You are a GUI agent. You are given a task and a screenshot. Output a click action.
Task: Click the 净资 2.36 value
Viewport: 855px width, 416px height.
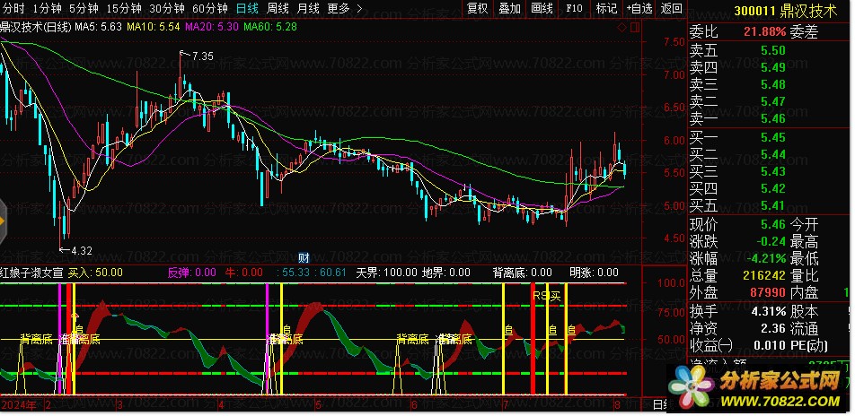pyautogui.click(x=773, y=328)
